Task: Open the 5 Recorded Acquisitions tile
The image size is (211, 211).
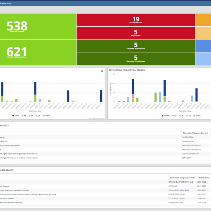Action: click(x=136, y=46)
